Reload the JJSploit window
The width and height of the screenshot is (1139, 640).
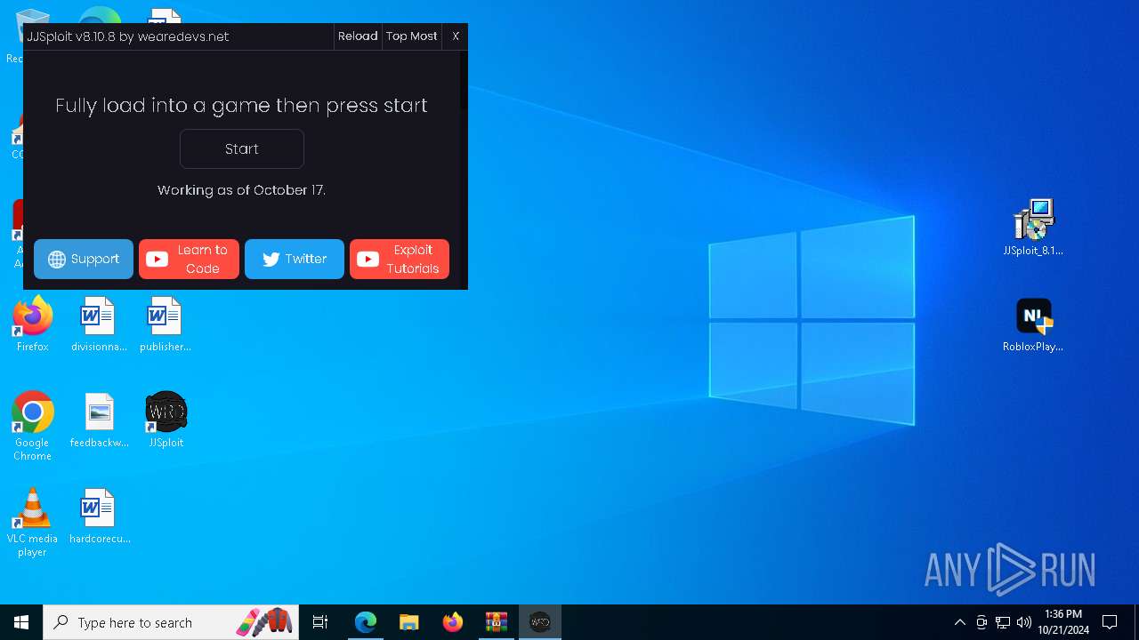[x=358, y=36]
